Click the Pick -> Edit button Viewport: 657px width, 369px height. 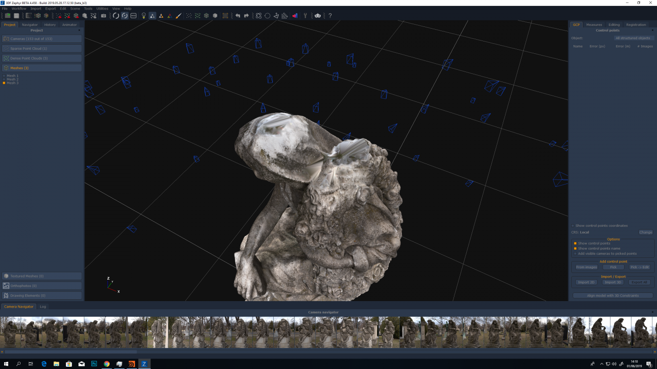click(x=640, y=267)
